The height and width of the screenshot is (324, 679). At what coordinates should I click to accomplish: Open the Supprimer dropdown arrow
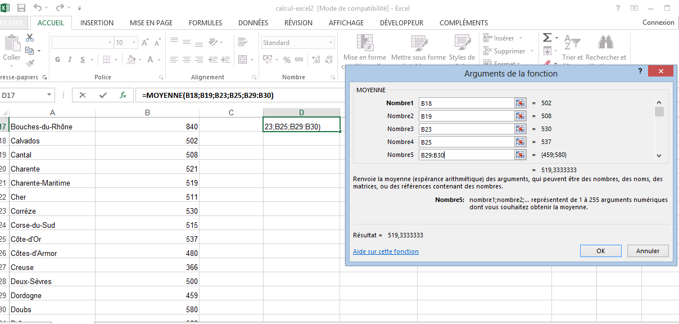click(x=532, y=51)
